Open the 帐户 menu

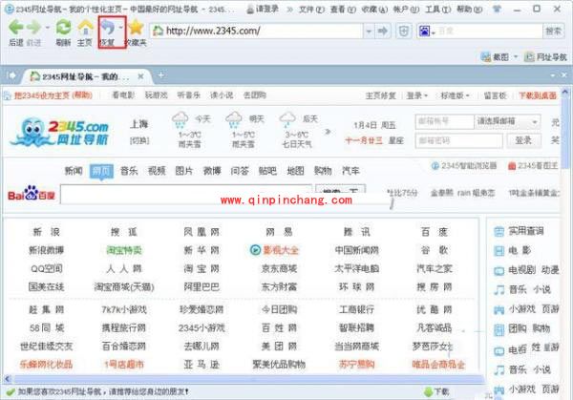click(x=406, y=10)
